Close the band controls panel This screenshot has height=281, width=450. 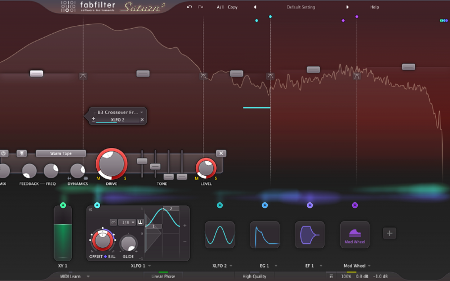pyautogui.click(x=221, y=153)
